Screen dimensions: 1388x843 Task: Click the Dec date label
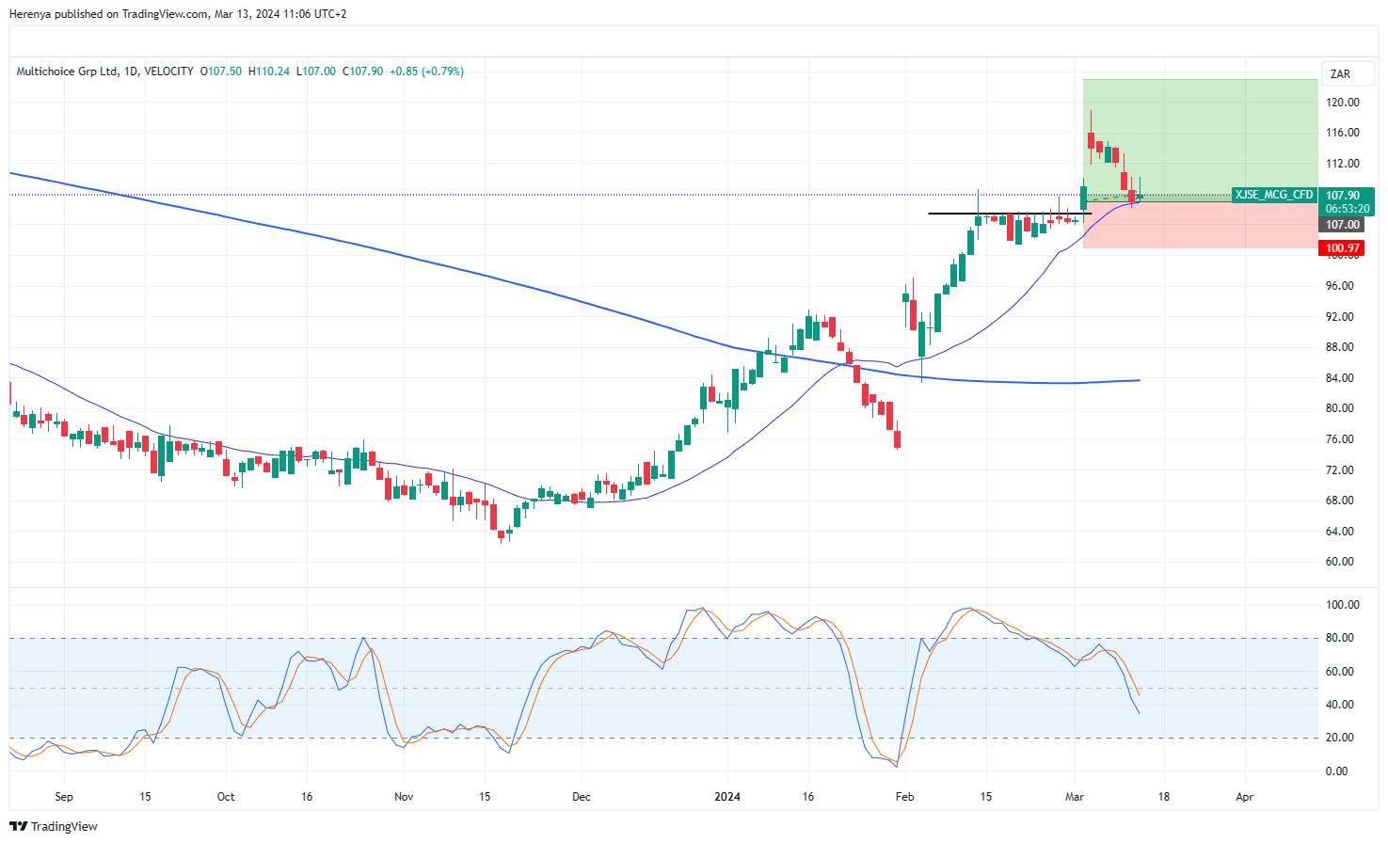click(582, 797)
